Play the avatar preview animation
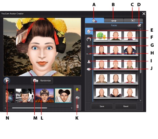 tap(7, 81)
